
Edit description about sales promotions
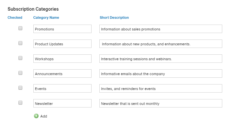pos(161,29)
